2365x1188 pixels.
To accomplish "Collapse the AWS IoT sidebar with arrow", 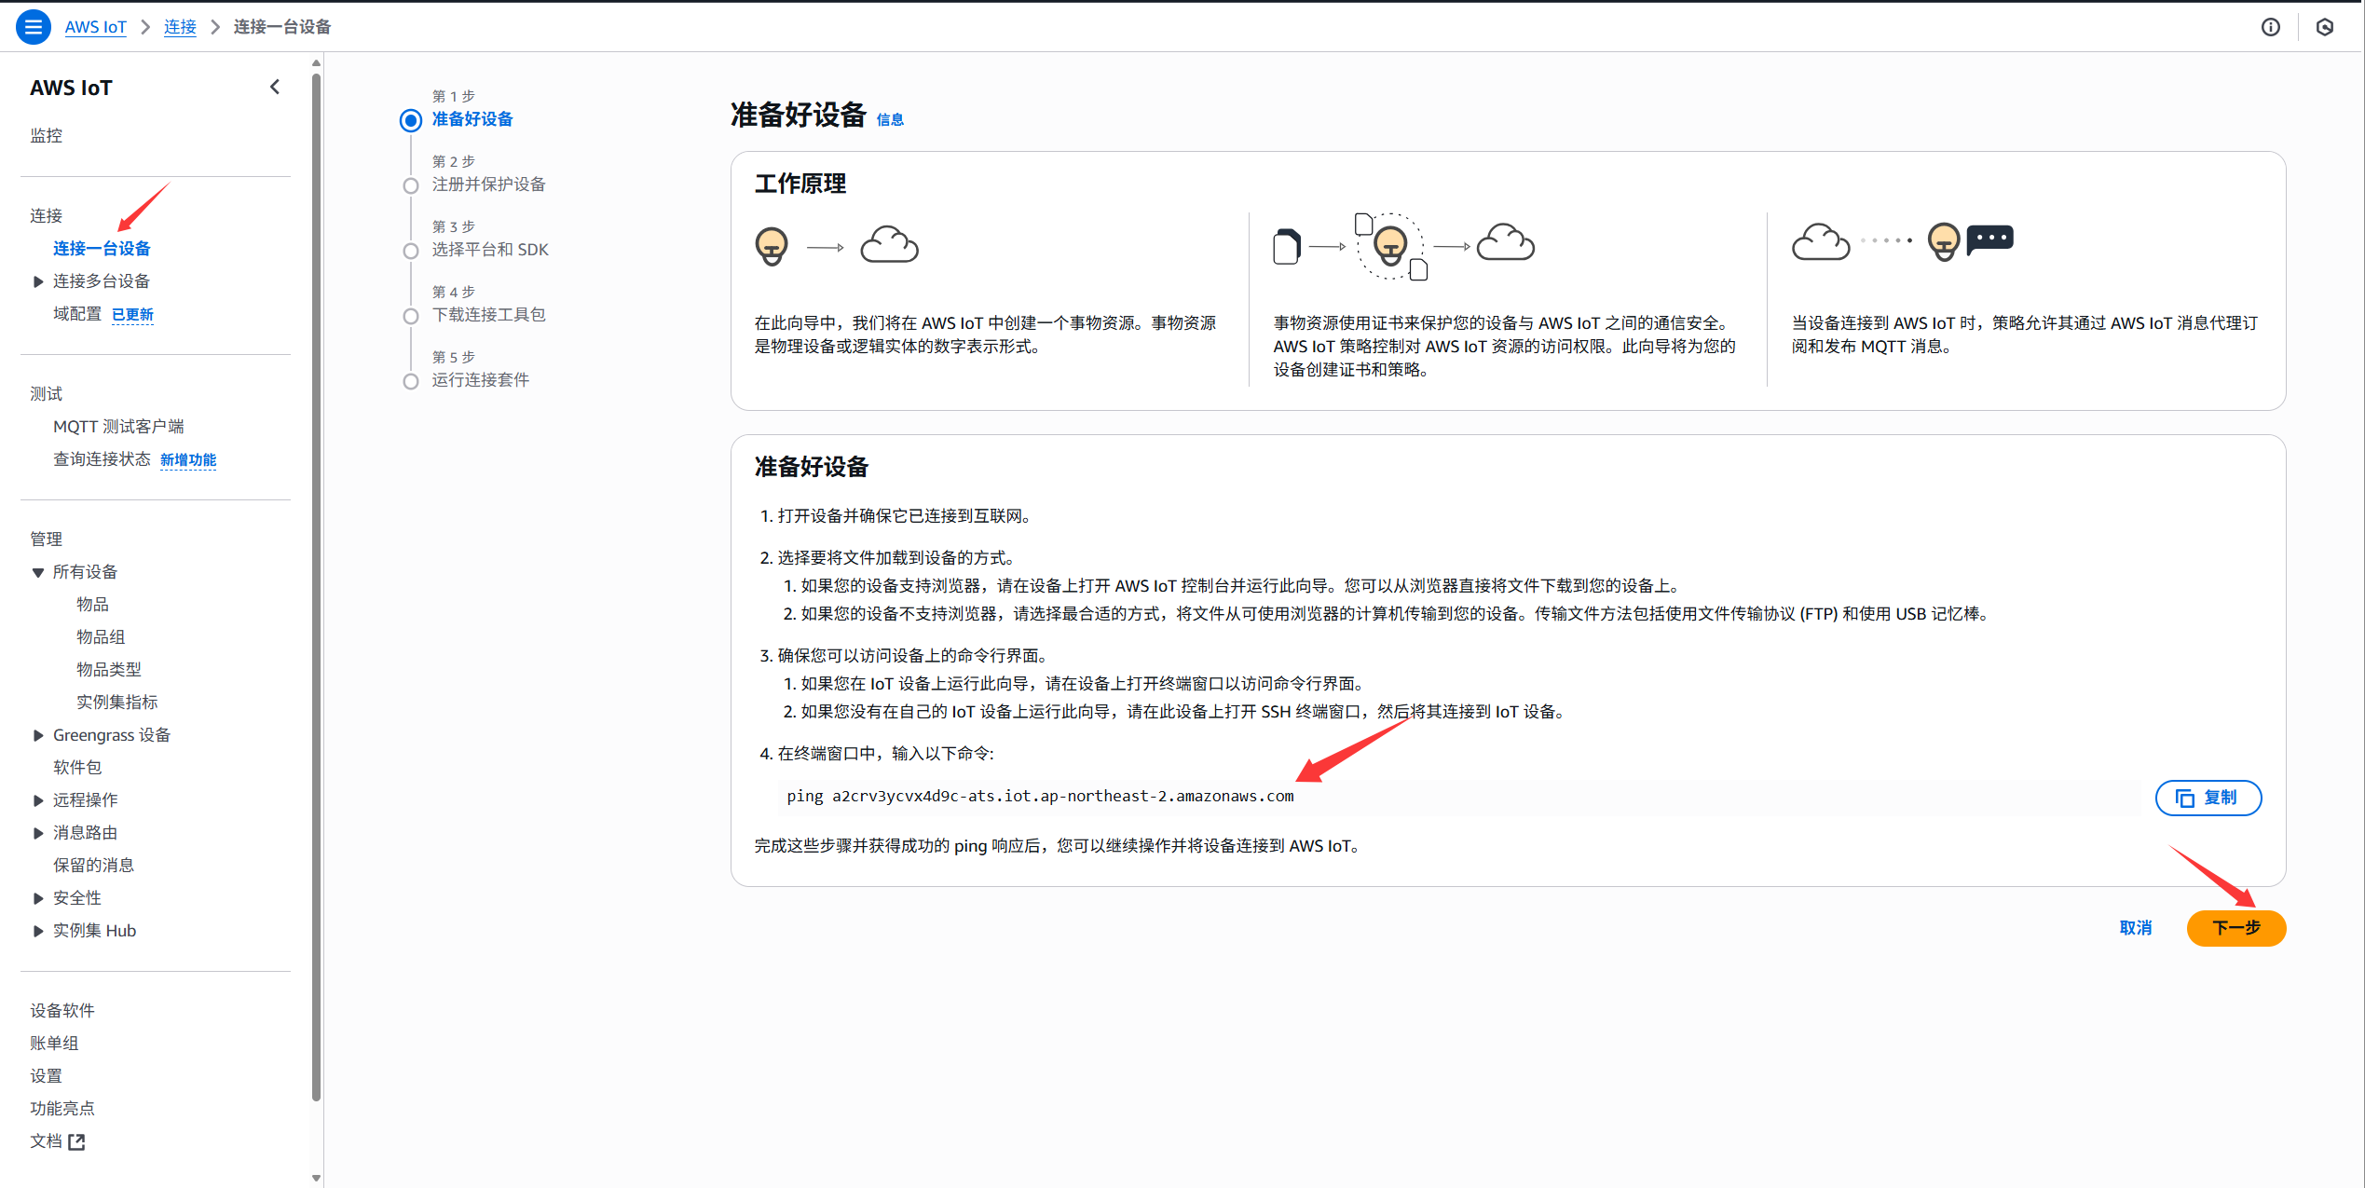I will click(x=275, y=88).
